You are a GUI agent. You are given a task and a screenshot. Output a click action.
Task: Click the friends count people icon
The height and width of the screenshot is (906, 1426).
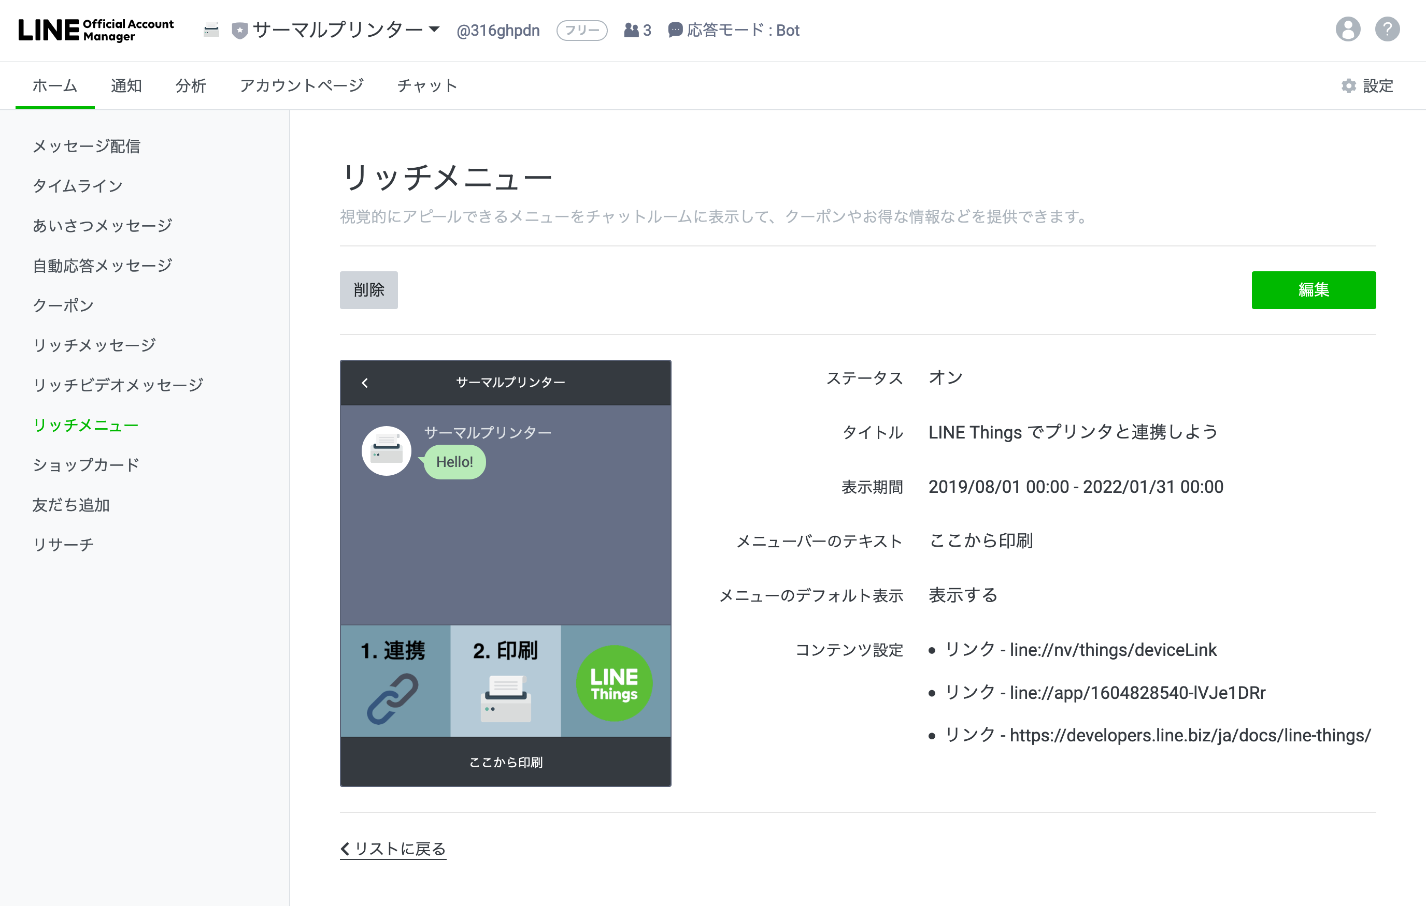pyautogui.click(x=631, y=30)
